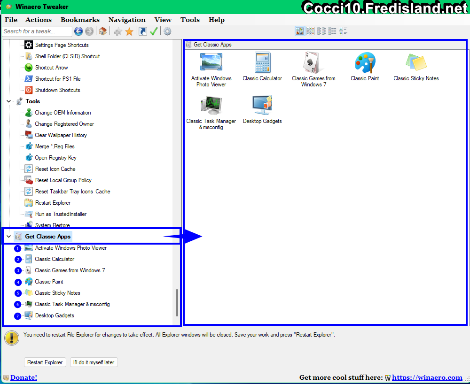Click the add bookmark star-plus icon

pos(118,31)
